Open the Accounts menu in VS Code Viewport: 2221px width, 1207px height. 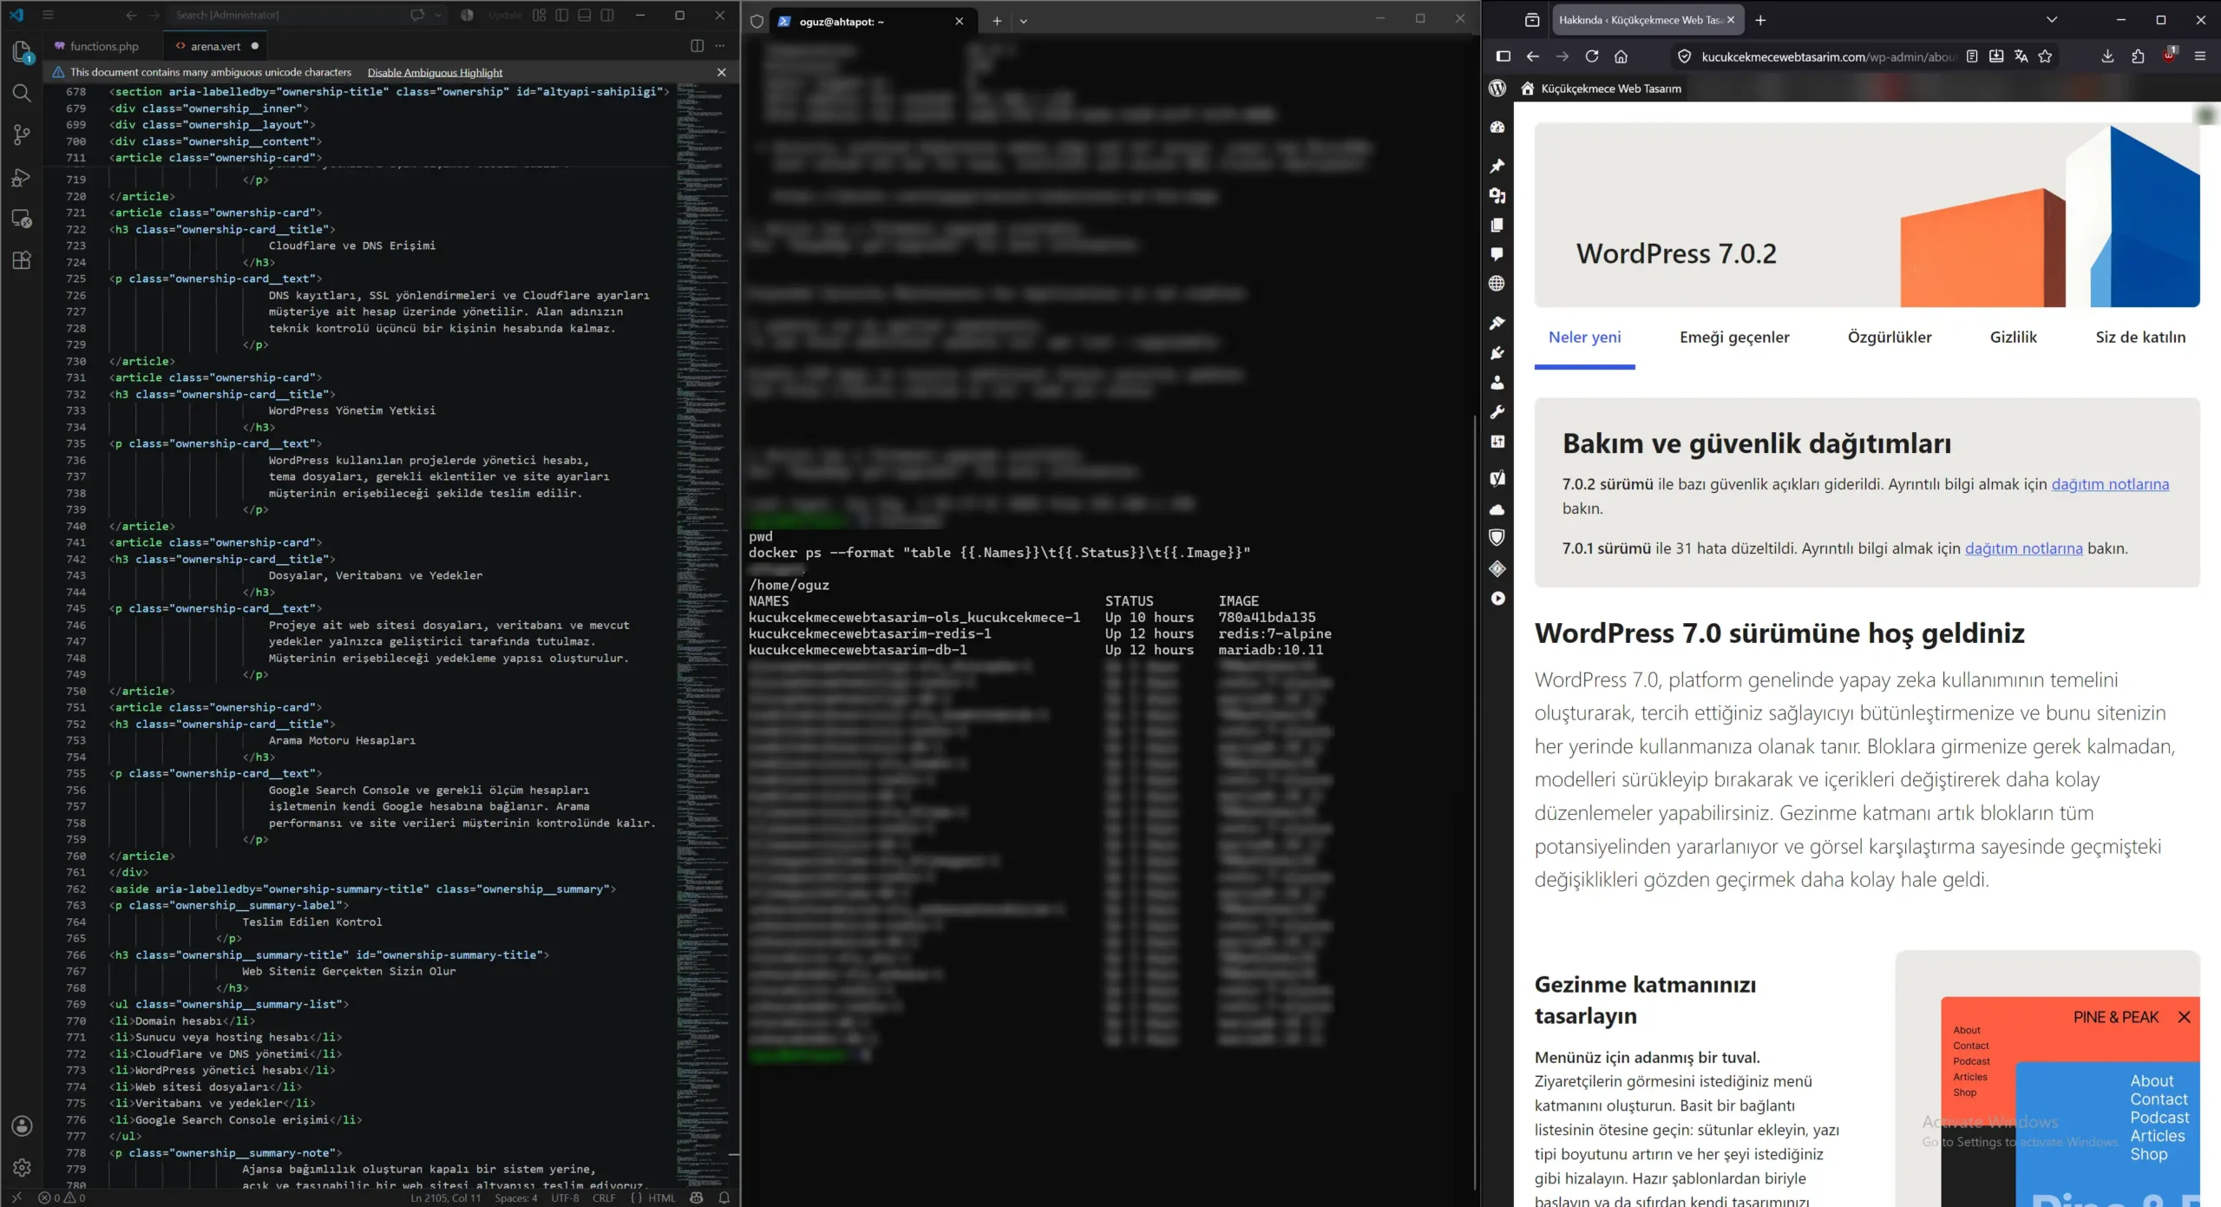coord(22,1126)
